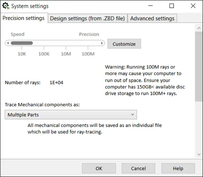The width and height of the screenshot is (203, 177).
Task: Open Help for system settings
Action: [x=178, y=168]
